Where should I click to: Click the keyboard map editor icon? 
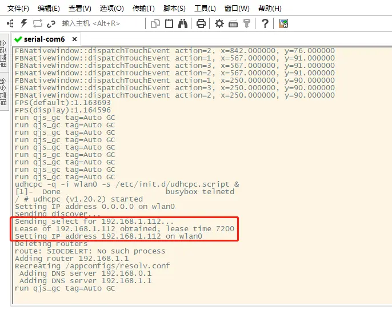pos(233,24)
